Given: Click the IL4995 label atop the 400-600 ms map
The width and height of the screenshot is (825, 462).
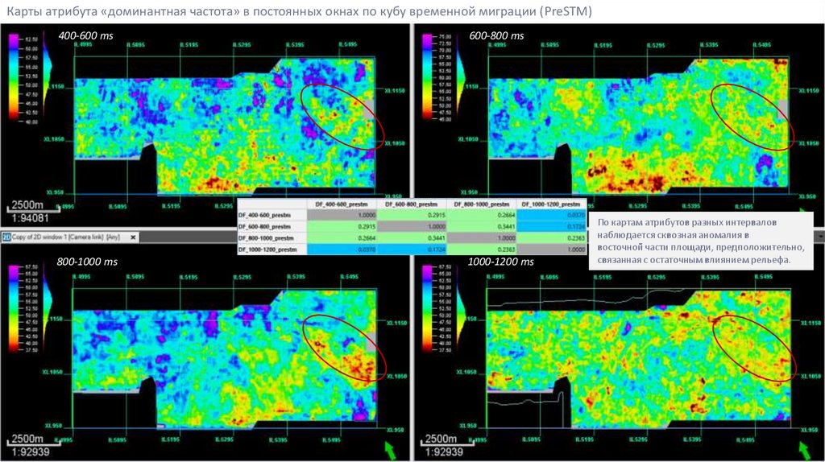Looking at the screenshot, I should pos(83,45).
